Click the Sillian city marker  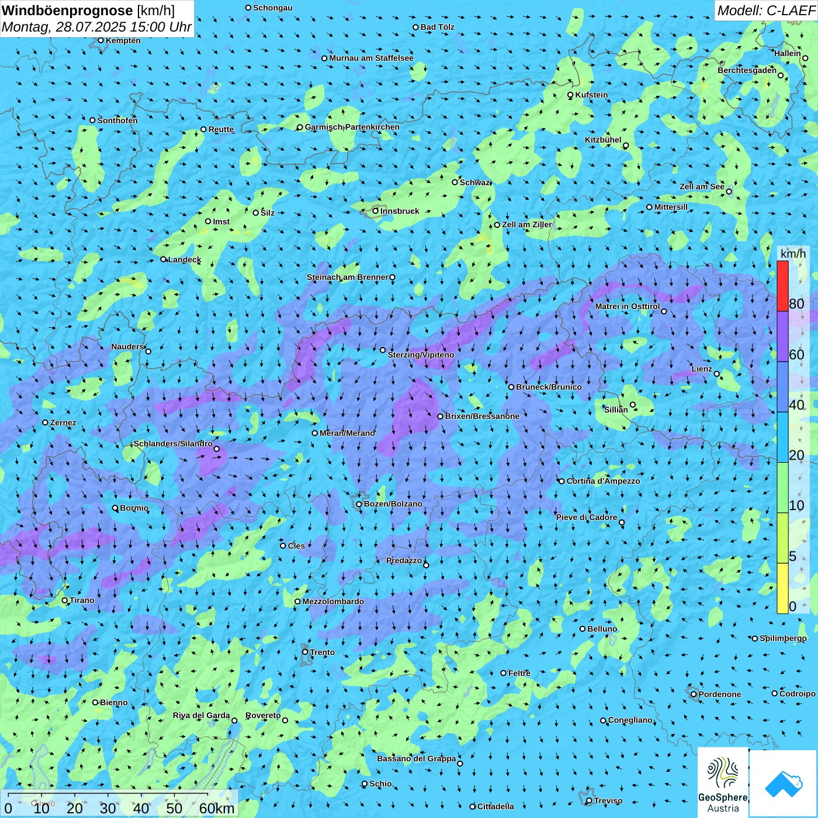[x=633, y=404]
